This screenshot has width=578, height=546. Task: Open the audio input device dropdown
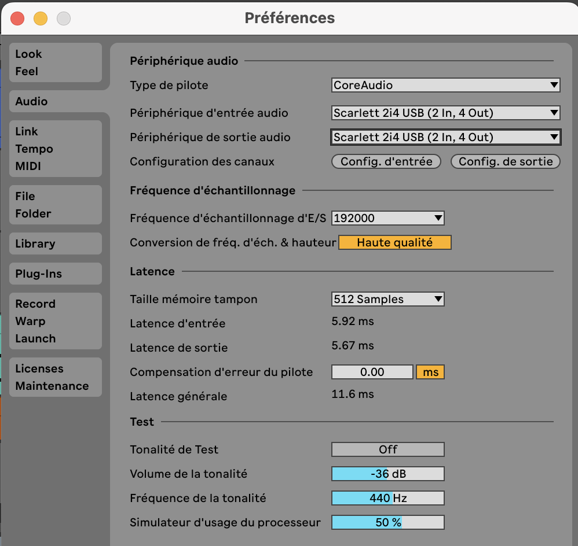tap(445, 113)
